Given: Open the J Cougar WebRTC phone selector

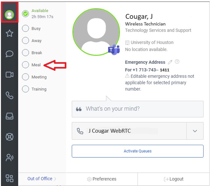Looking at the screenshot, I should (x=129, y=131).
